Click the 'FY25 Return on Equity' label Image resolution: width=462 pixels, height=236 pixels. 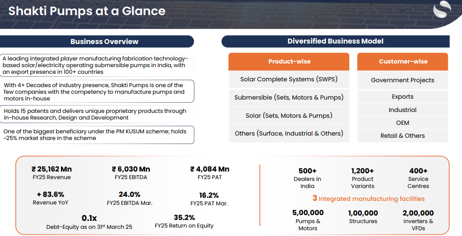(184, 226)
